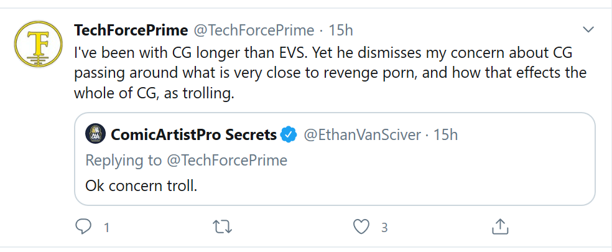Click @TechForcePrime in the Replying to line
The image size is (612, 252).
point(227,160)
